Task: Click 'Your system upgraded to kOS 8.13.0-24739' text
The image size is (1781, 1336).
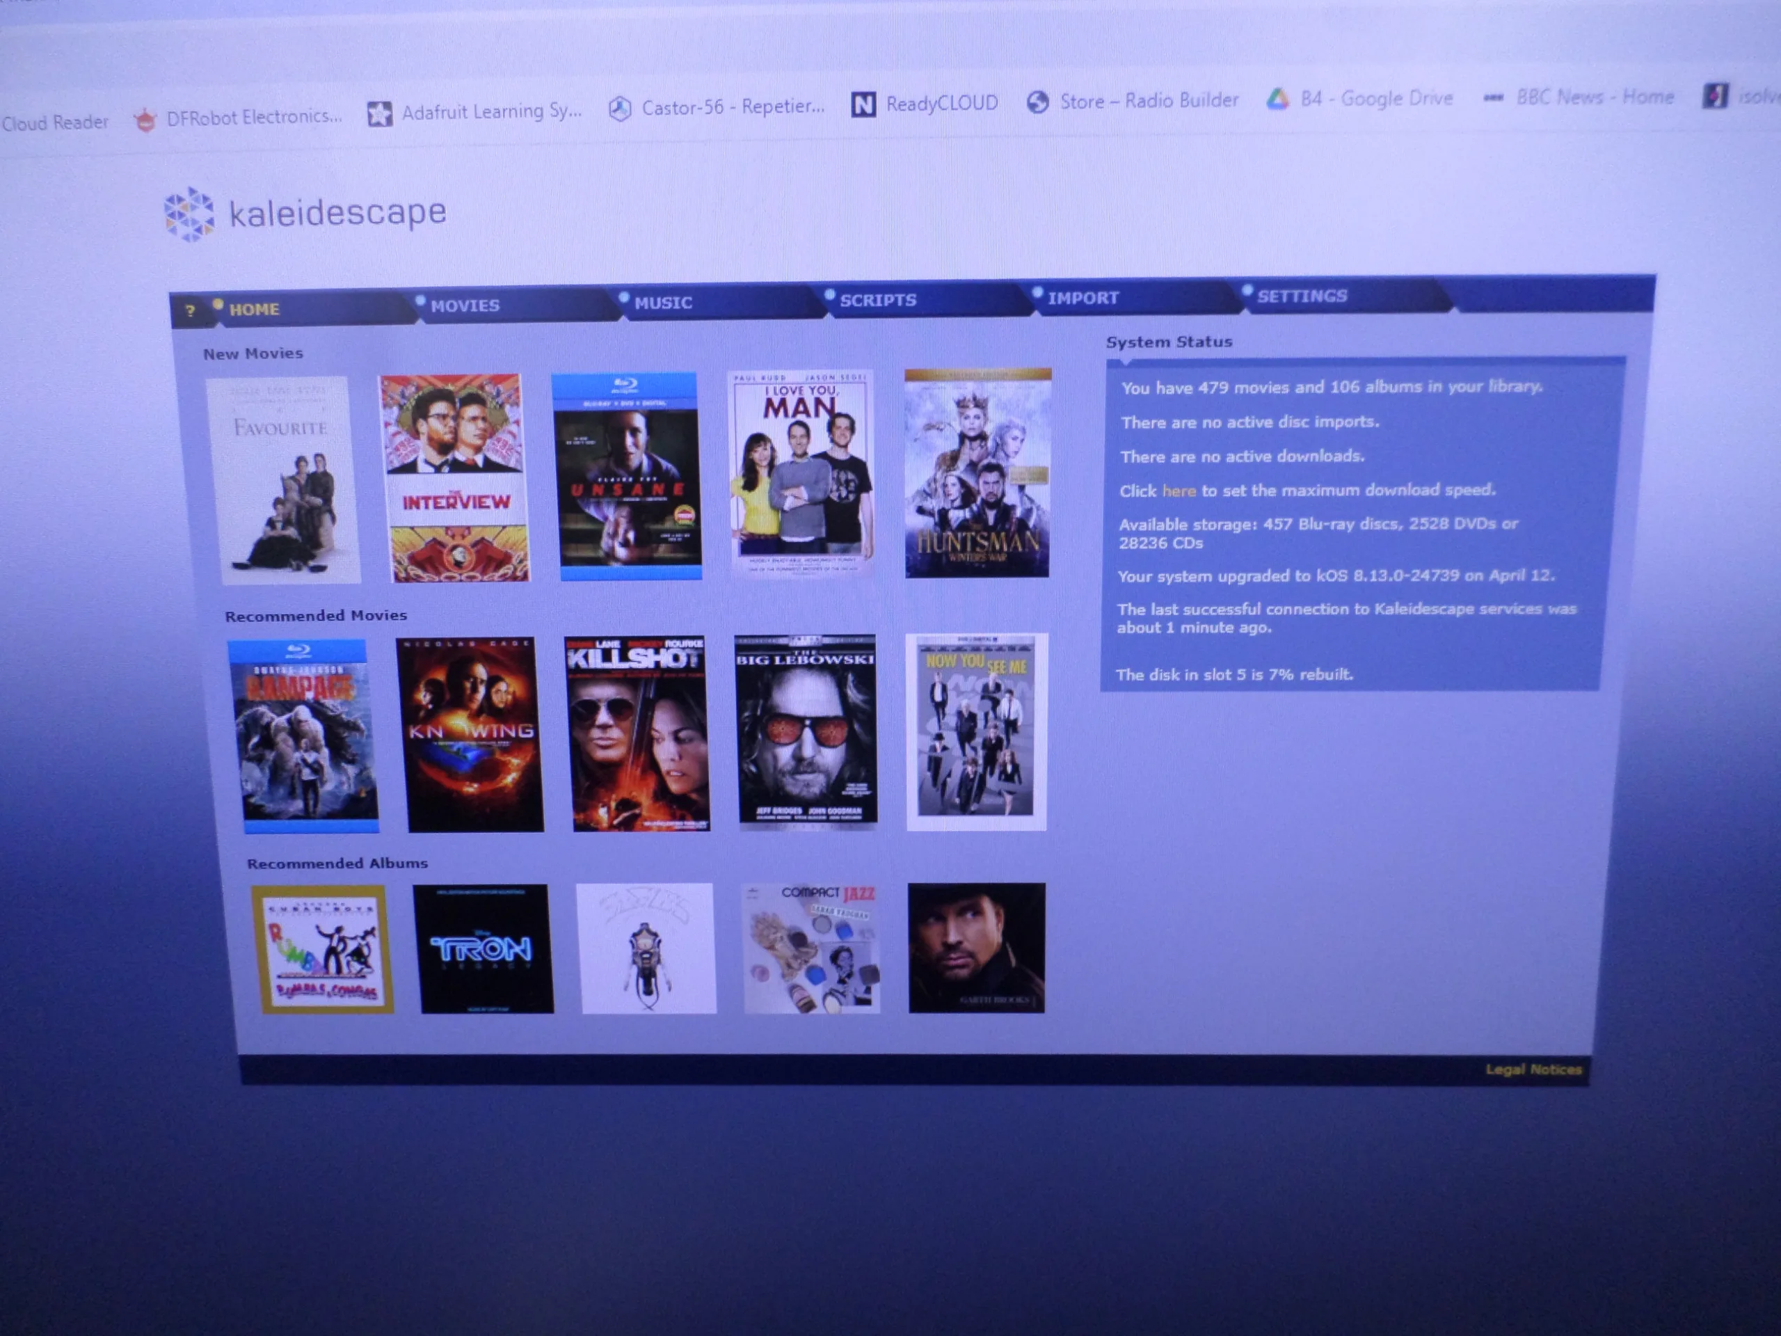Action: point(1336,575)
